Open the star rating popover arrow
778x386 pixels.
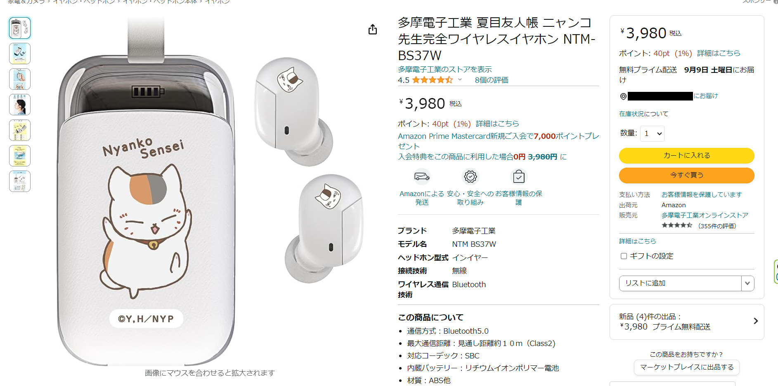pyautogui.click(x=460, y=80)
